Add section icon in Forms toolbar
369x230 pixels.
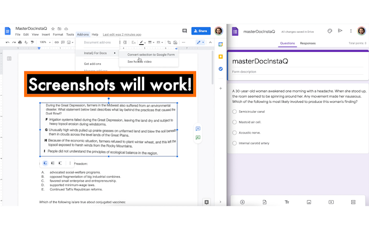(x=353, y=202)
